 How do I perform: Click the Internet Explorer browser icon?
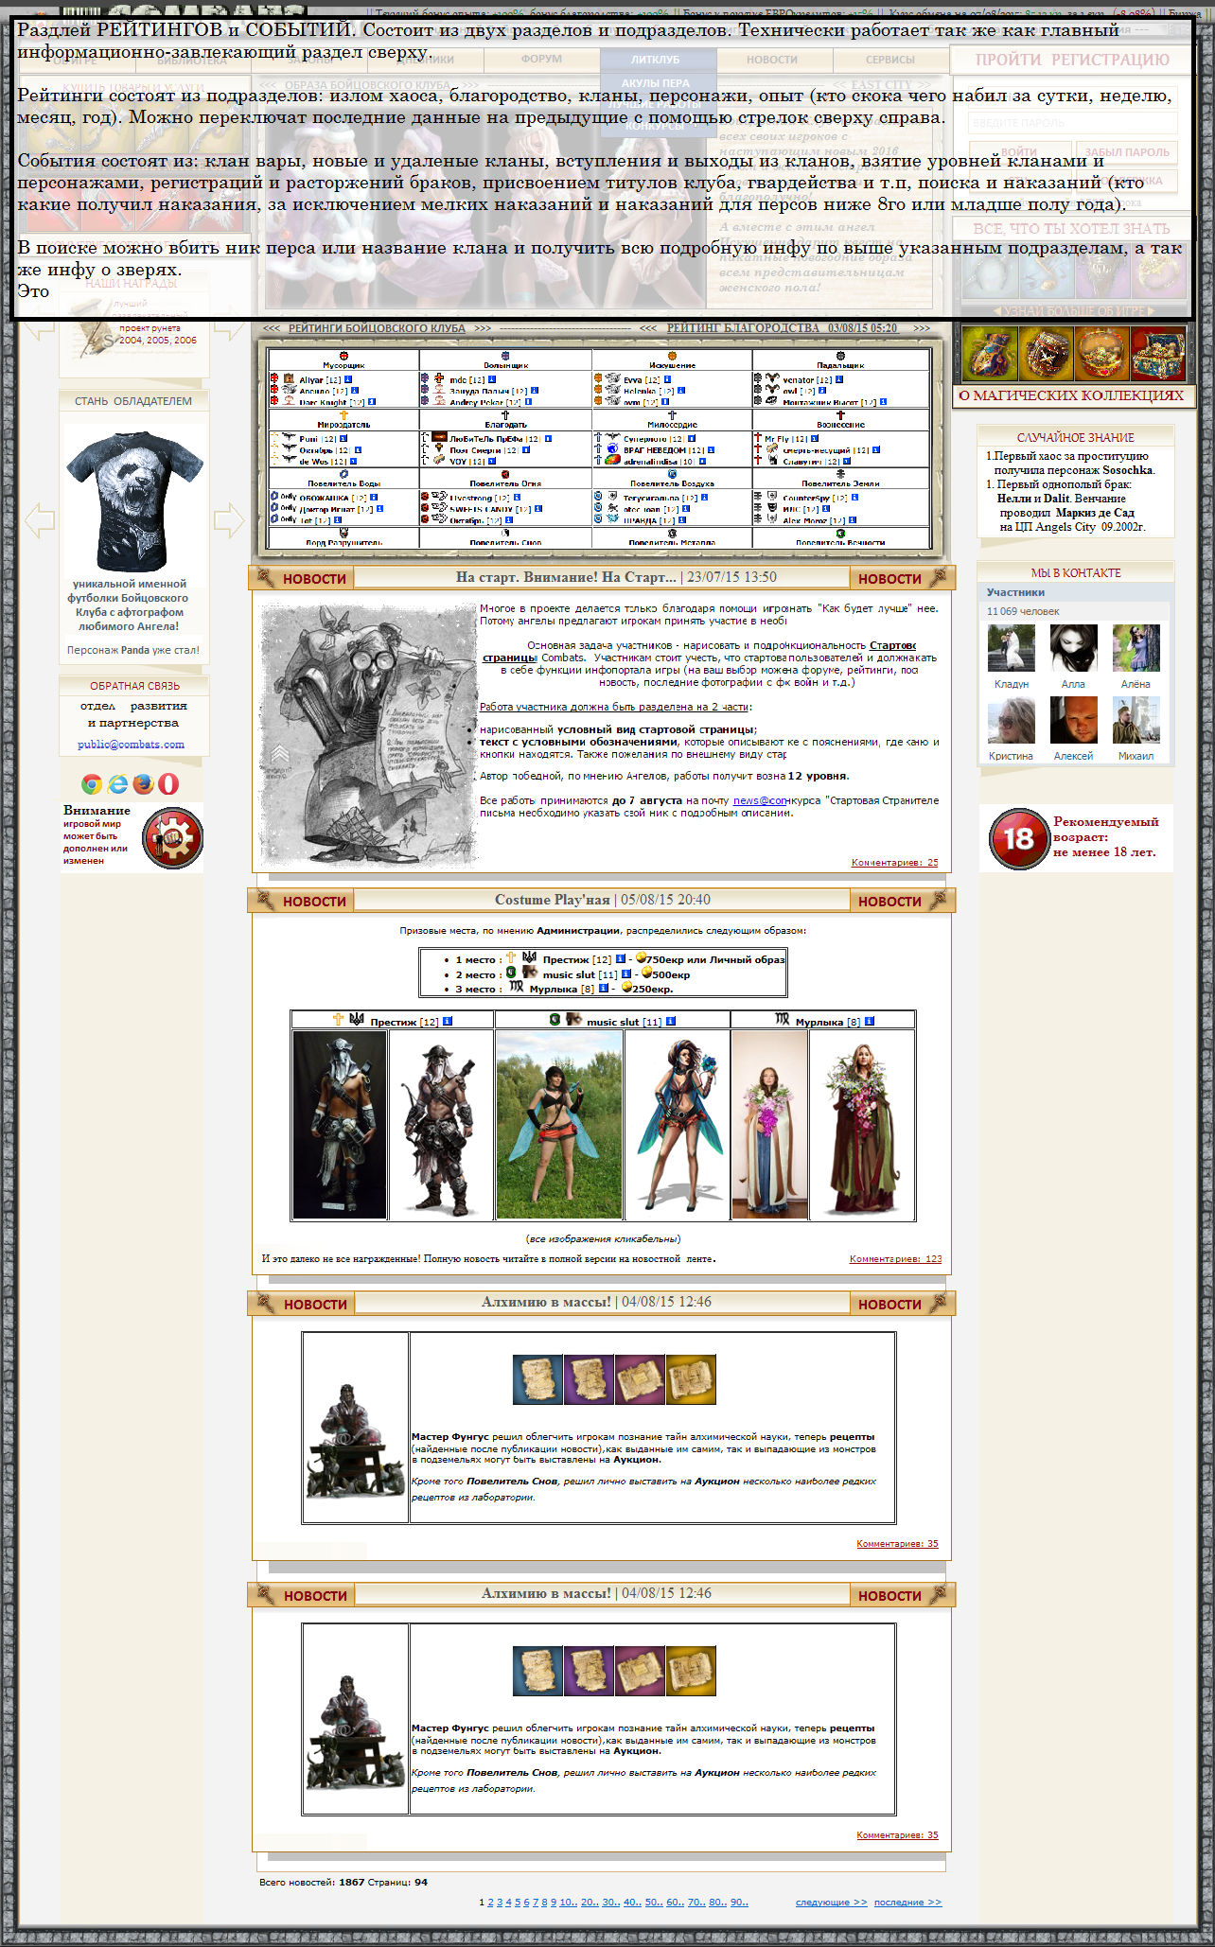pos(117,784)
